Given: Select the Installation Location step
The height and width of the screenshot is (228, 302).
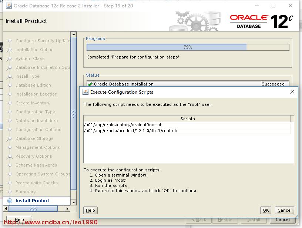Looking at the screenshot, I should click(36, 94).
